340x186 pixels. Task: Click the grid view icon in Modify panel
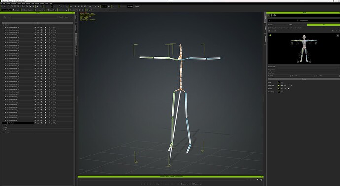pyautogui.click(x=272, y=15)
